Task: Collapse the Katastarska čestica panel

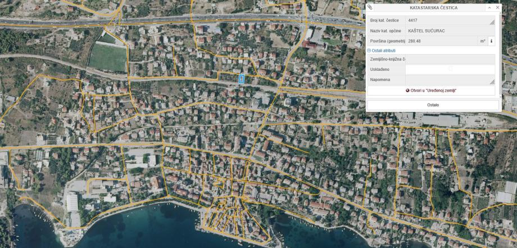Action: tap(489, 7)
